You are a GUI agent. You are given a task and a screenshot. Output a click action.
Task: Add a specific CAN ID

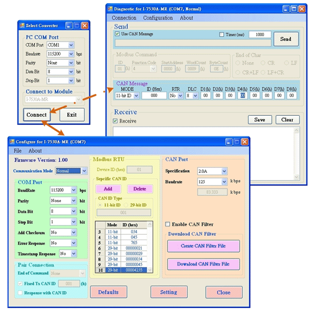pyautogui.click(x=108, y=189)
